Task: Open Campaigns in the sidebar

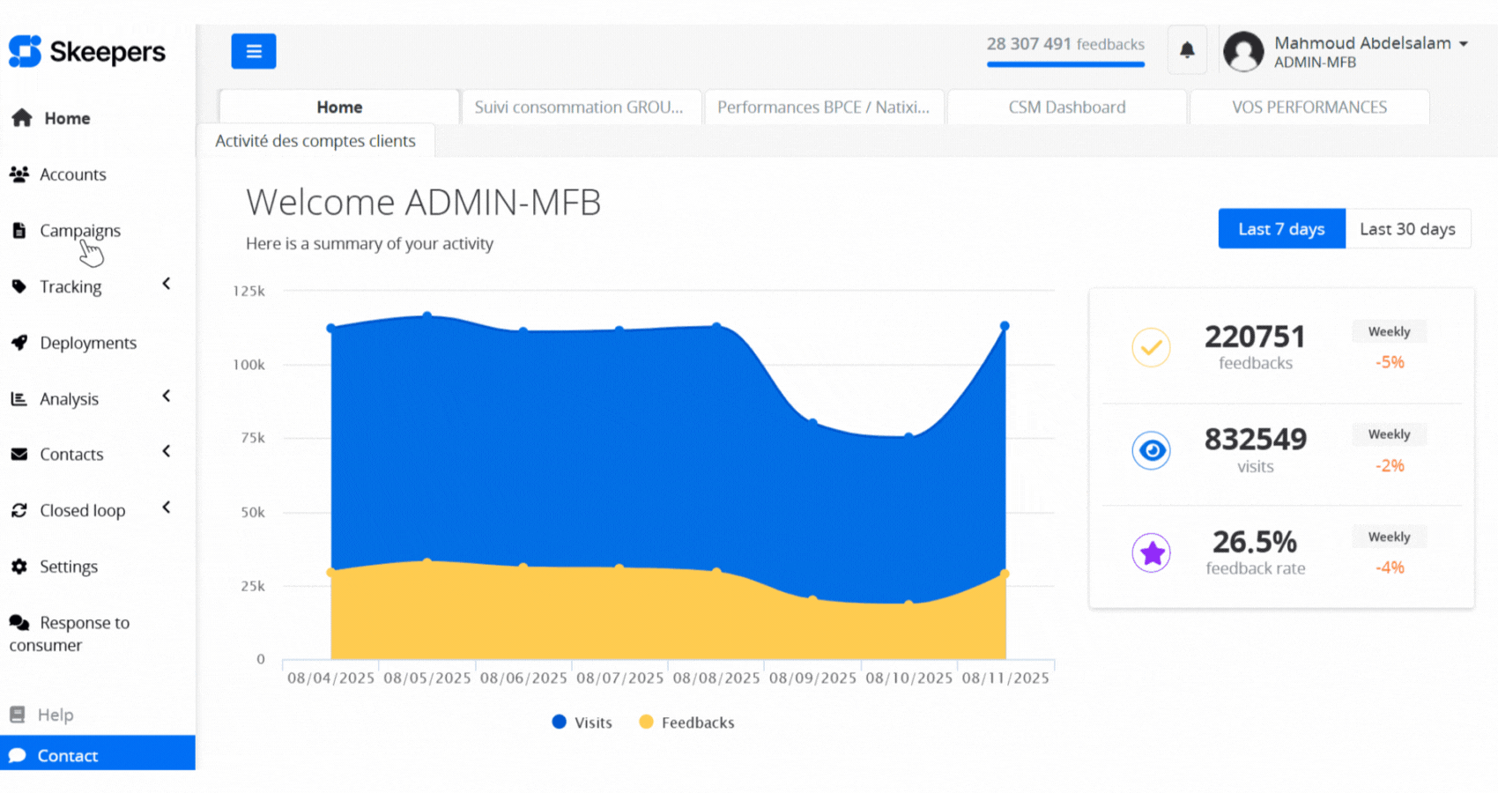Action: click(80, 231)
